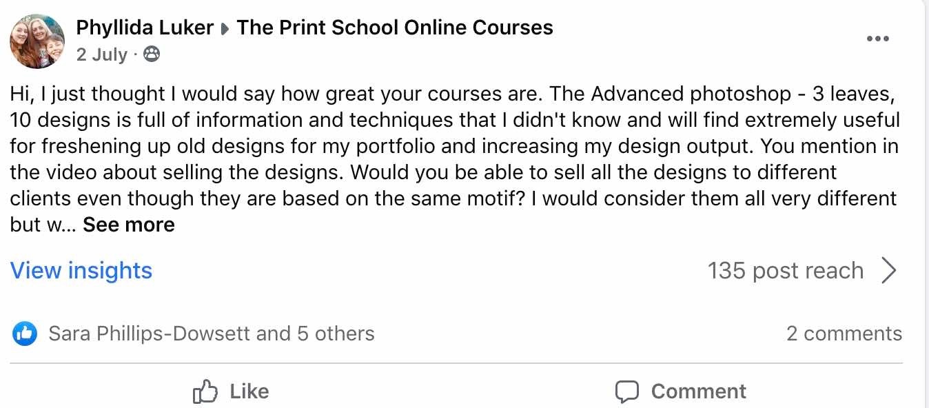Click the blue Like reaction icon
The width and height of the screenshot is (929, 408).
click(25, 334)
